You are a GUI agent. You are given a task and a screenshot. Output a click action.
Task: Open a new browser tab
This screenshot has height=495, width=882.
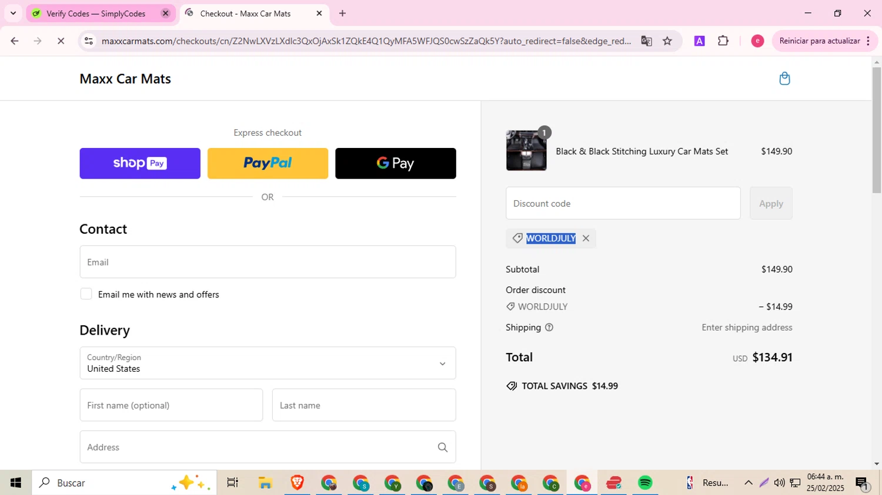click(343, 14)
